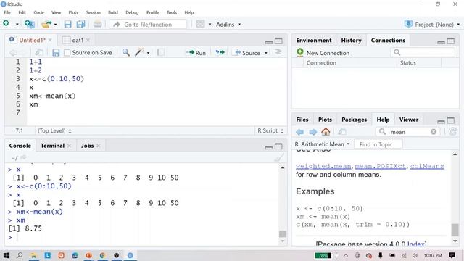Click the Help pane vertical scrollbar thumb
Screen dimensions: 464x261
coord(455,230)
